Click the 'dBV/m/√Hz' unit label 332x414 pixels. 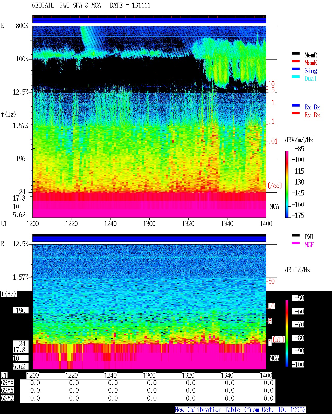pos(299,140)
